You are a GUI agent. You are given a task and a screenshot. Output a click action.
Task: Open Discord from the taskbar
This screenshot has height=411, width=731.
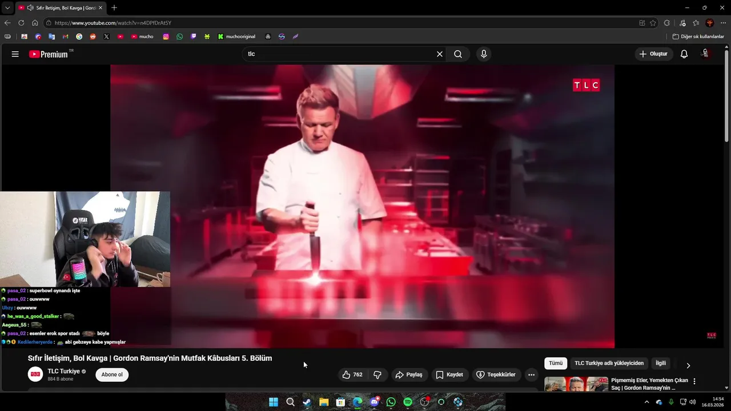coord(374,402)
